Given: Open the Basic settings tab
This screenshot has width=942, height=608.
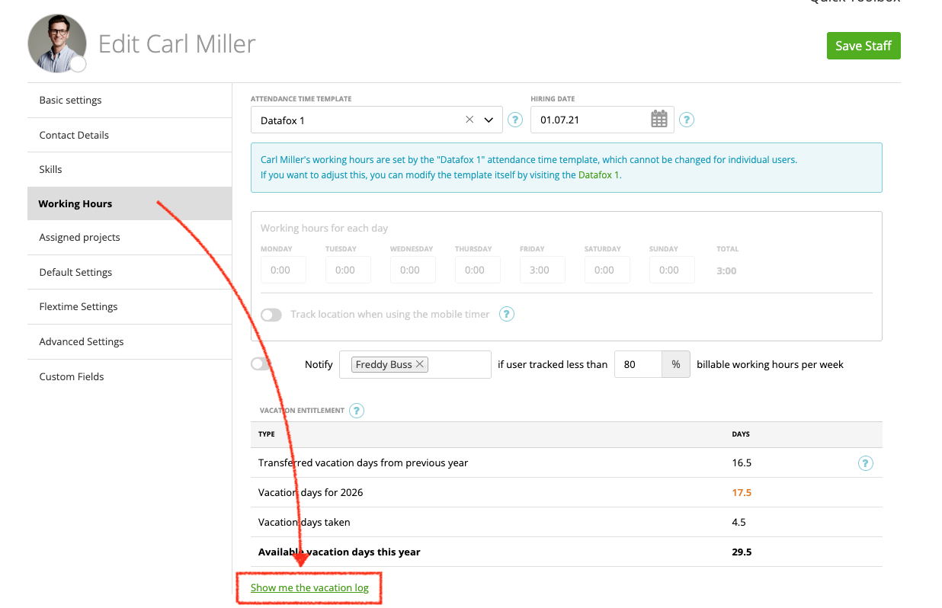Looking at the screenshot, I should (70, 100).
